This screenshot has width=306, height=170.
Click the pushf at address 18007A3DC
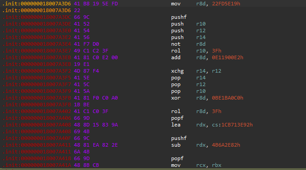[179, 17]
